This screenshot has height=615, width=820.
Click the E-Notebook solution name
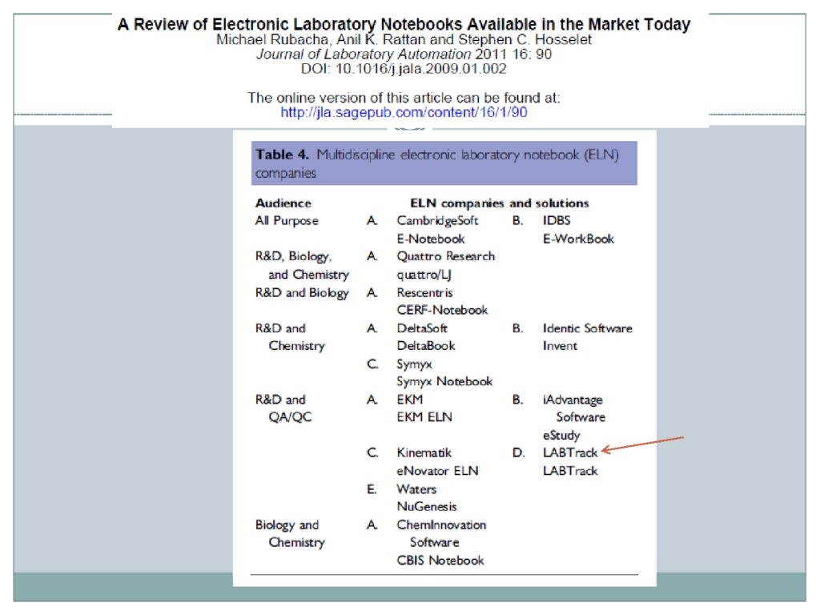[x=430, y=239]
